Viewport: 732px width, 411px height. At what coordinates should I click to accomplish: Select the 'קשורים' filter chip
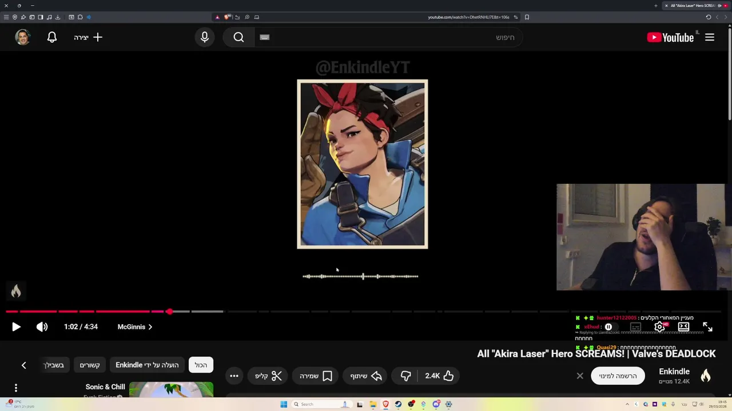point(90,365)
